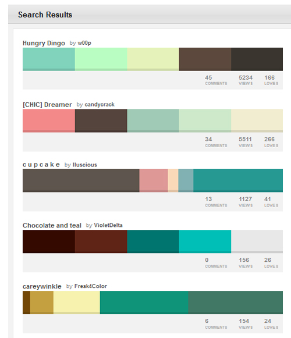Click the 45 comments count for Hungry Dingo
The width and height of the screenshot is (291, 338).
[x=216, y=80]
